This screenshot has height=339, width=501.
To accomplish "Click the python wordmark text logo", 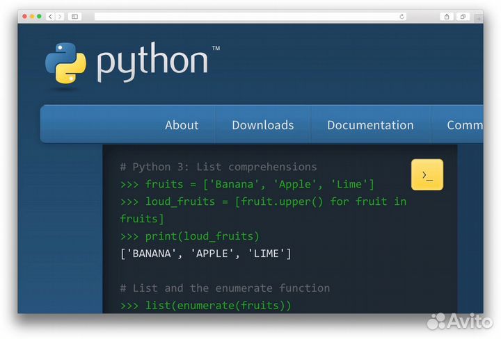I will tap(152, 63).
